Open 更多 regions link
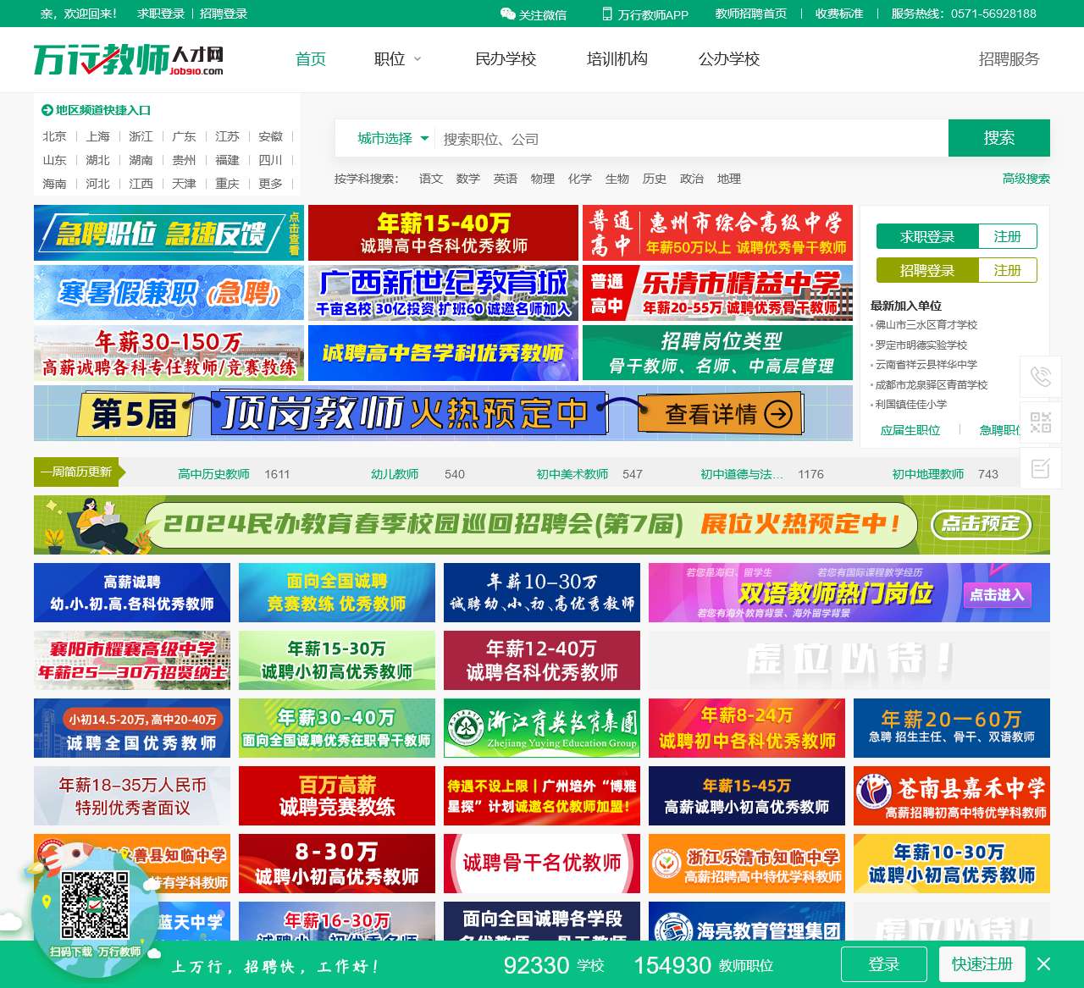1084x988 pixels. click(270, 184)
